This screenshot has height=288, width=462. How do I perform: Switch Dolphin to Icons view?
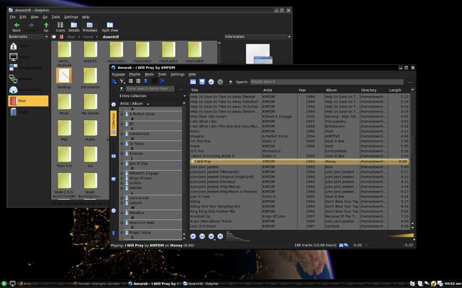(60, 27)
